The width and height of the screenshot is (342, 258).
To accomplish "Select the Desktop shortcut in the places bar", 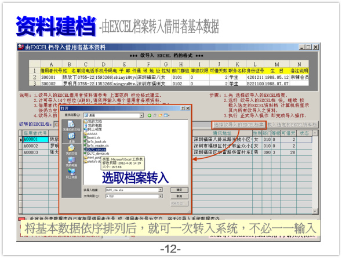I will [x=71, y=138].
